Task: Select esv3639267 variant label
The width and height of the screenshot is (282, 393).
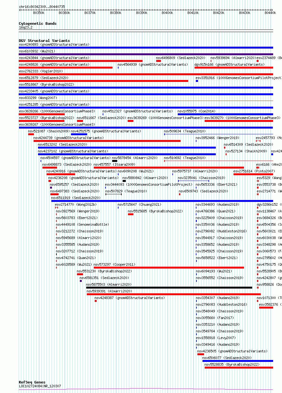Action: (57, 124)
